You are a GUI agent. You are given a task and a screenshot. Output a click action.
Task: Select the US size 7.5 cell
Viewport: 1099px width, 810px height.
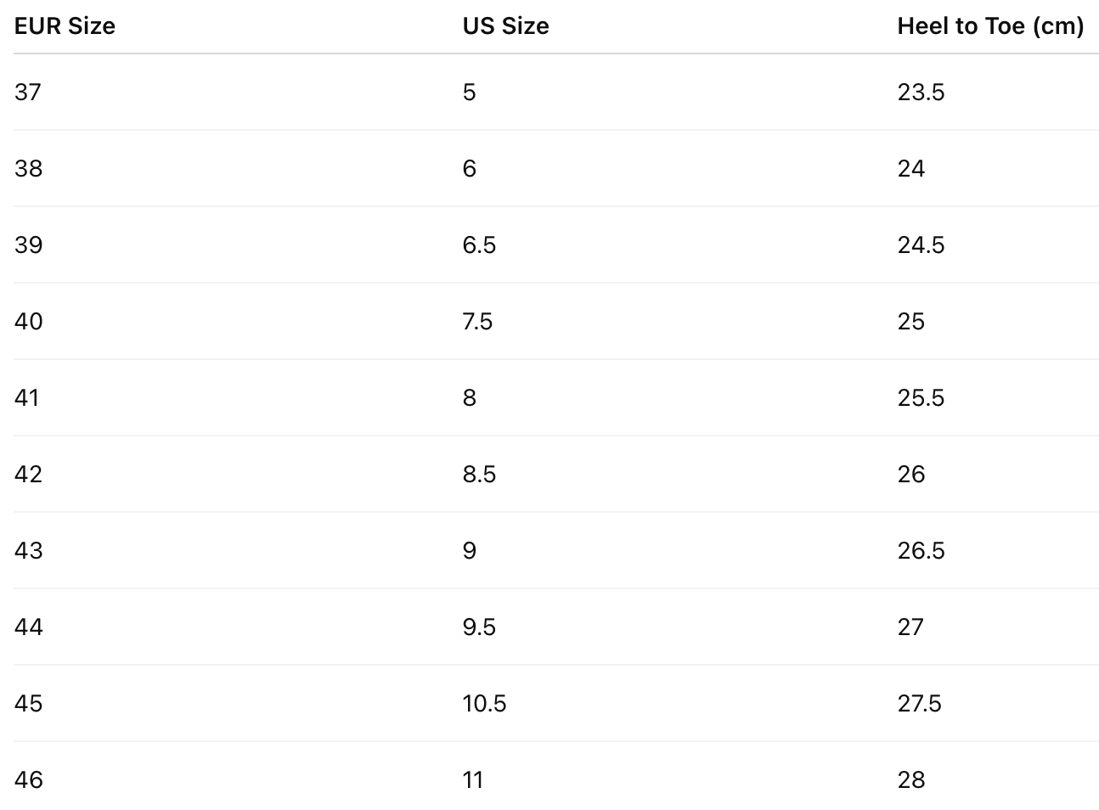click(477, 321)
